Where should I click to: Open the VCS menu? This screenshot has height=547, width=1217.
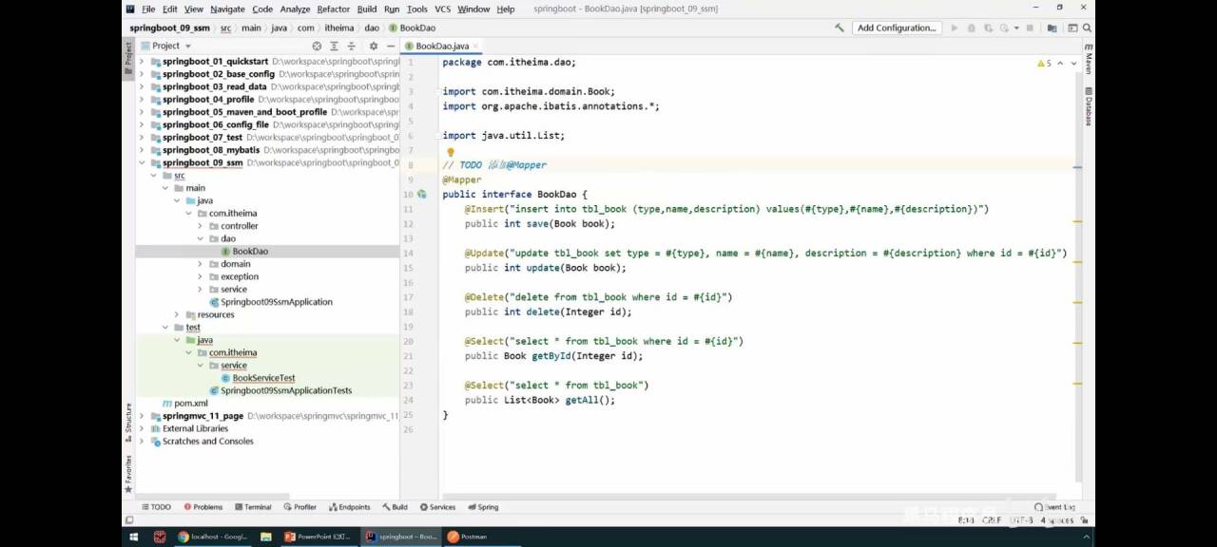point(442,9)
